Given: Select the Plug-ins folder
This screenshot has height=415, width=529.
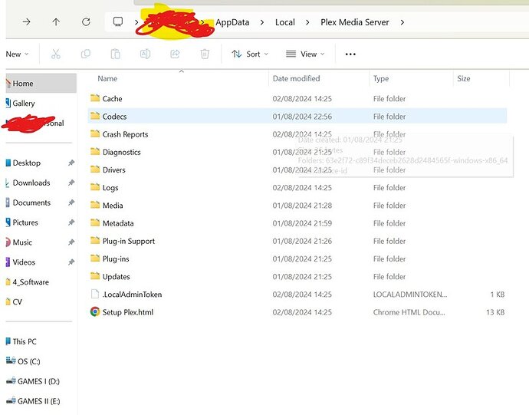Looking at the screenshot, I should click(x=297, y=259).
